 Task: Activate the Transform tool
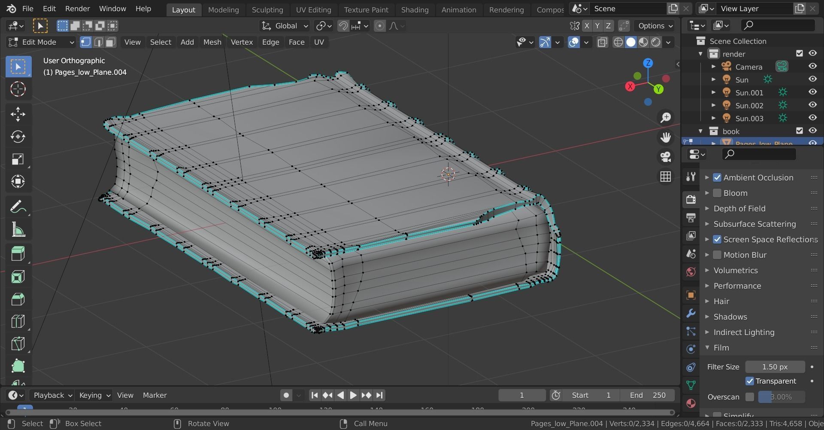pos(18,181)
